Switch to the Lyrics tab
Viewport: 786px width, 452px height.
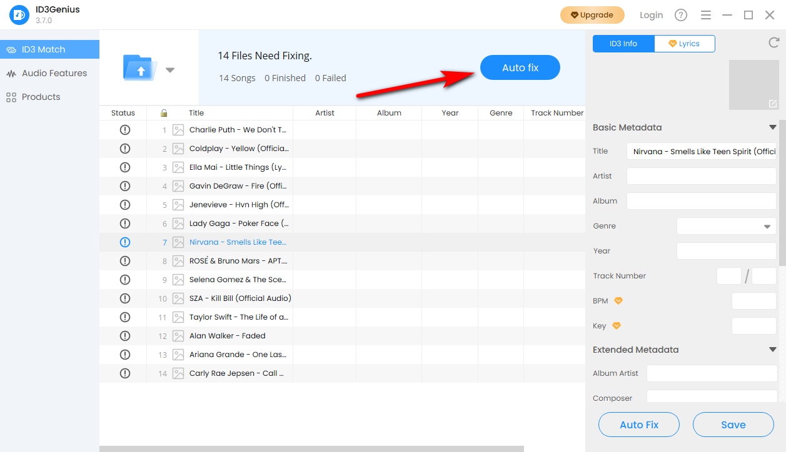pos(684,44)
